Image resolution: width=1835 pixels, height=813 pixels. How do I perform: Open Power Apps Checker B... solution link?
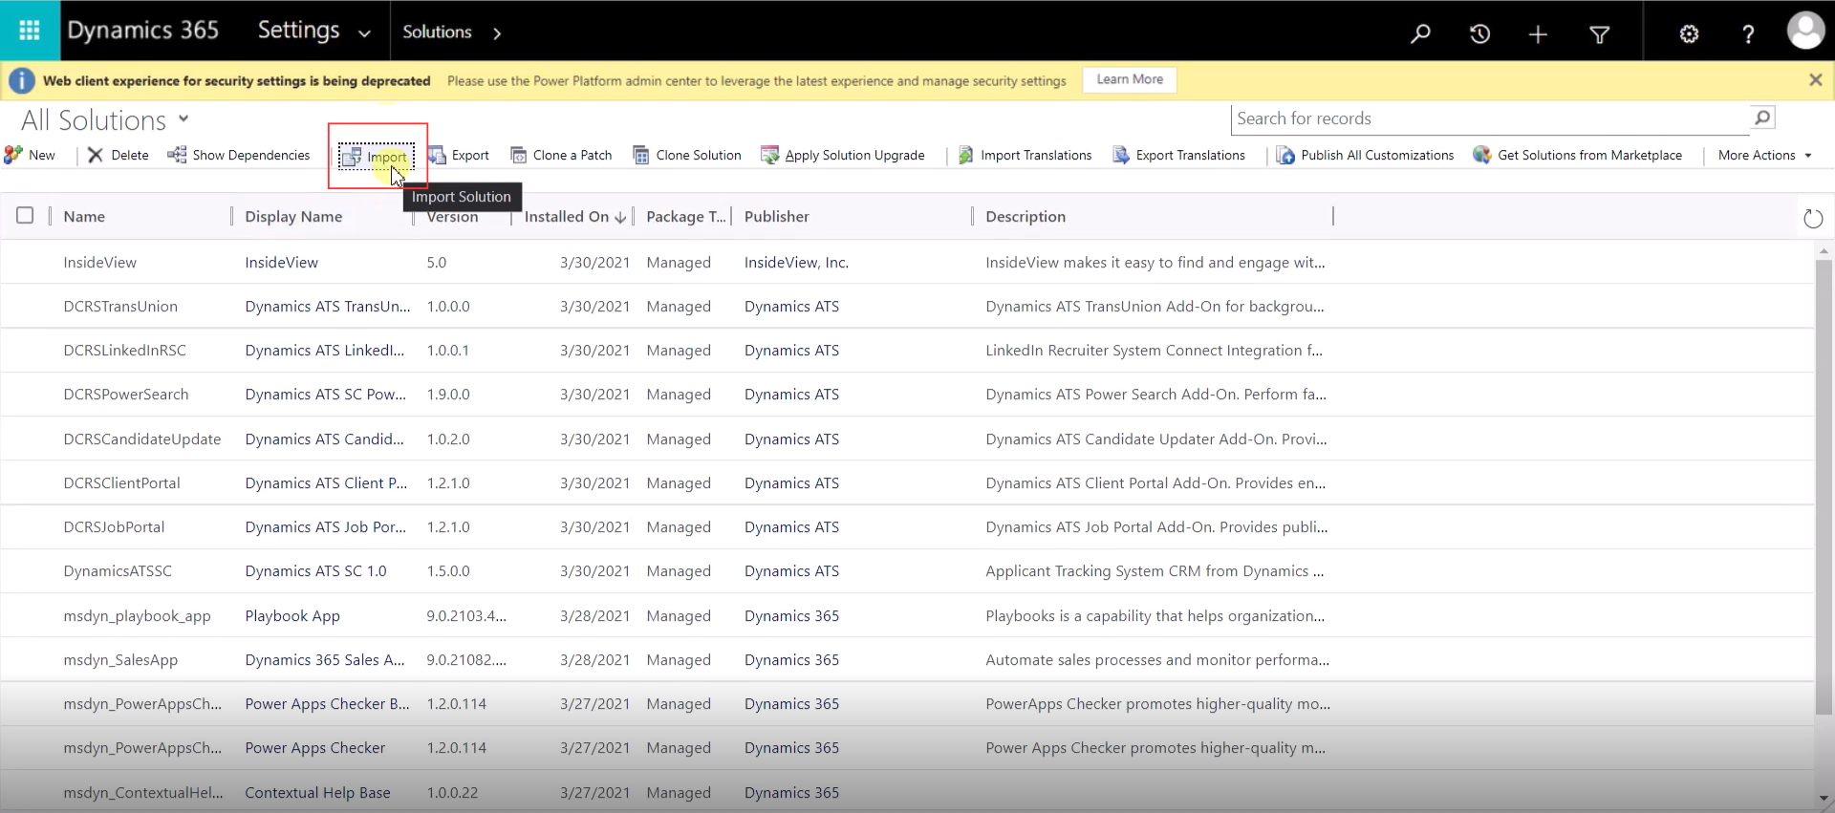click(327, 704)
